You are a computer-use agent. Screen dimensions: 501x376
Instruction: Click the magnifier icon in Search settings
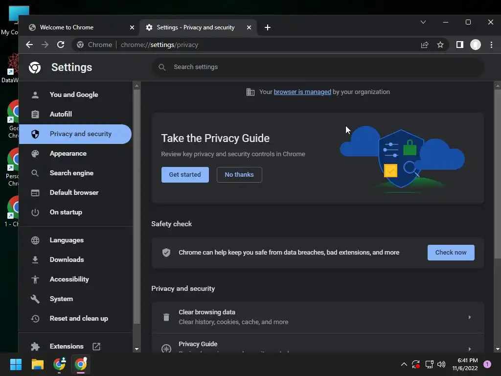pos(162,67)
